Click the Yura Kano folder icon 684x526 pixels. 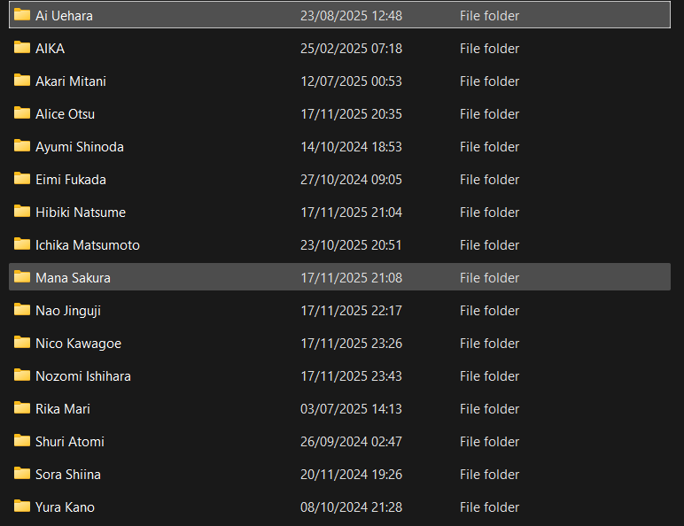pyautogui.click(x=22, y=507)
